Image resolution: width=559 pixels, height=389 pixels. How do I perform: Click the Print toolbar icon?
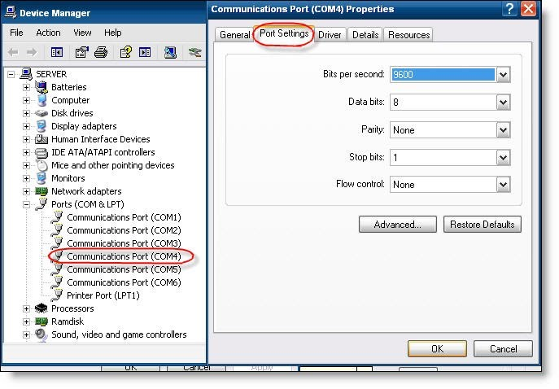[100, 53]
